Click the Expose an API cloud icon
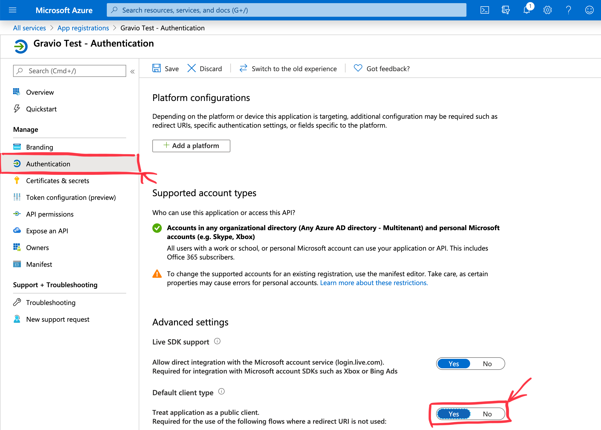This screenshot has height=430, width=601. click(17, 230)
